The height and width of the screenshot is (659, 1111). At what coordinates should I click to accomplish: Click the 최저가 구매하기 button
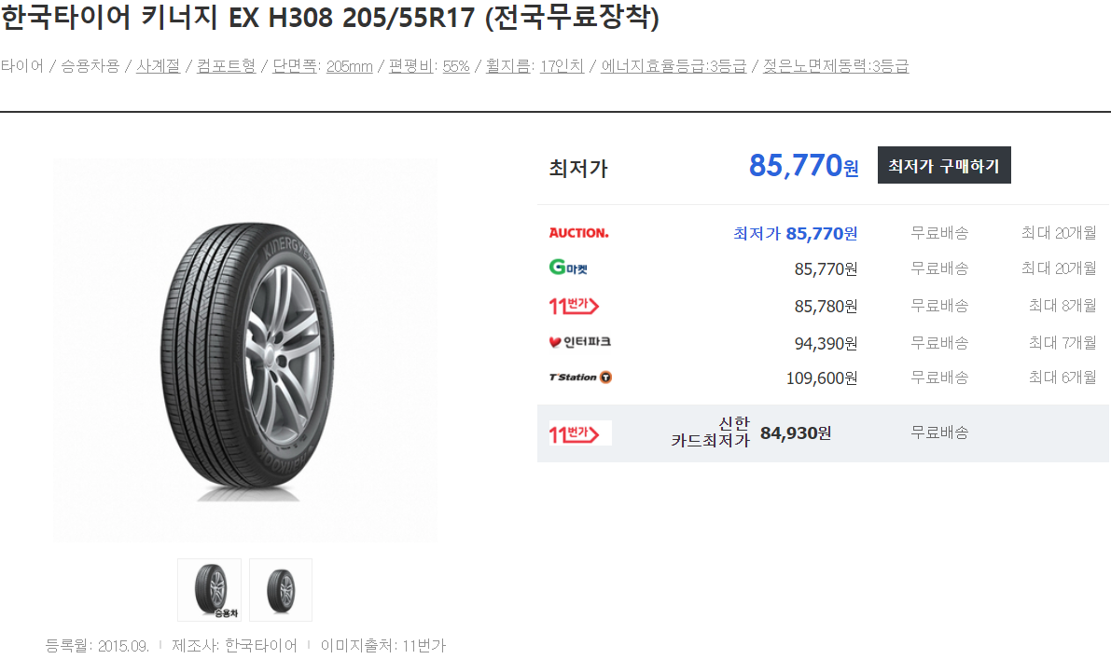(x=944, y=165)
